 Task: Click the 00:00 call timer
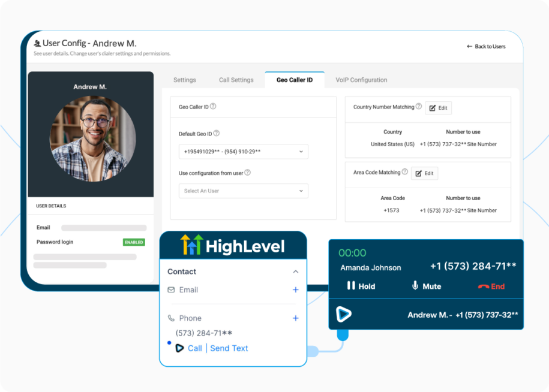(x=352, y=253)
